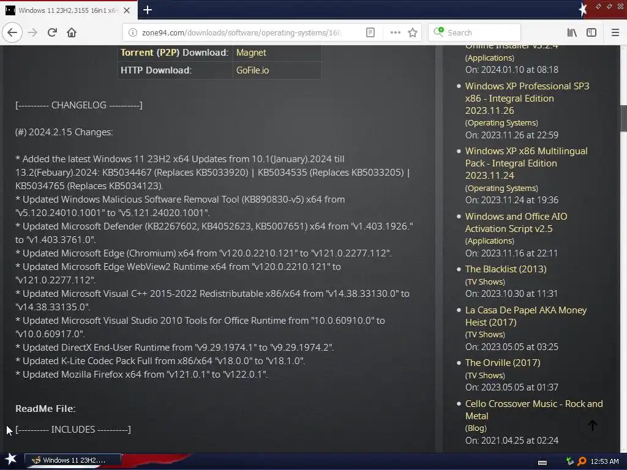627x470 pixels.
Task: Open Windows and Office AIO Activation Script link
Action: tap(516, 222)
